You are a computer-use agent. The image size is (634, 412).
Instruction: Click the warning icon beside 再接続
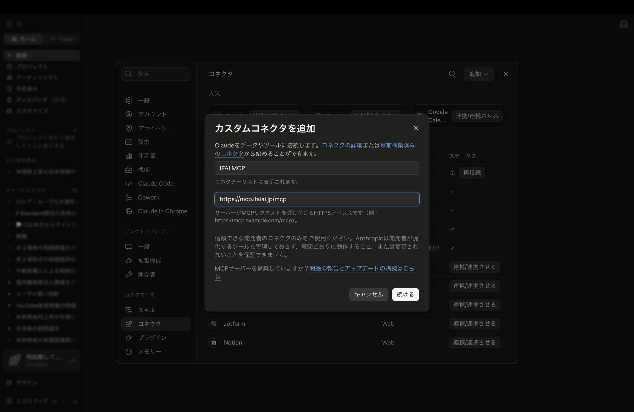[x=452, y=173]
